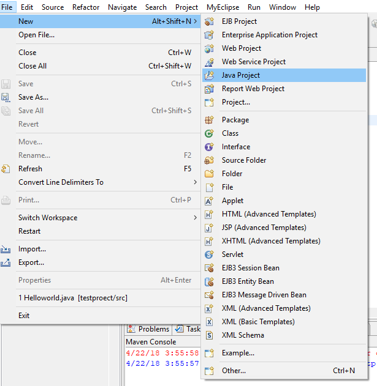377x386 pixels.
Task: Click the Source Folder icon
Action: [x=209, y=160]
